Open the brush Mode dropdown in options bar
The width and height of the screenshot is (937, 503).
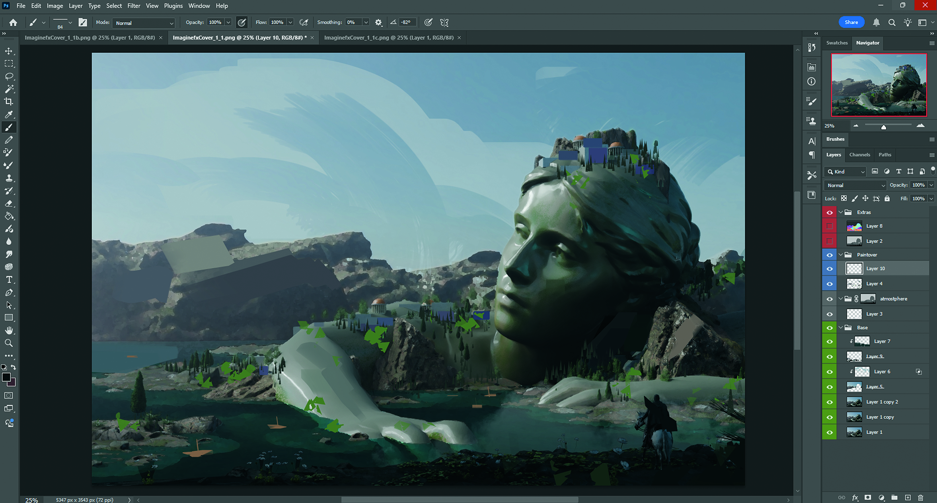(143, 22)
